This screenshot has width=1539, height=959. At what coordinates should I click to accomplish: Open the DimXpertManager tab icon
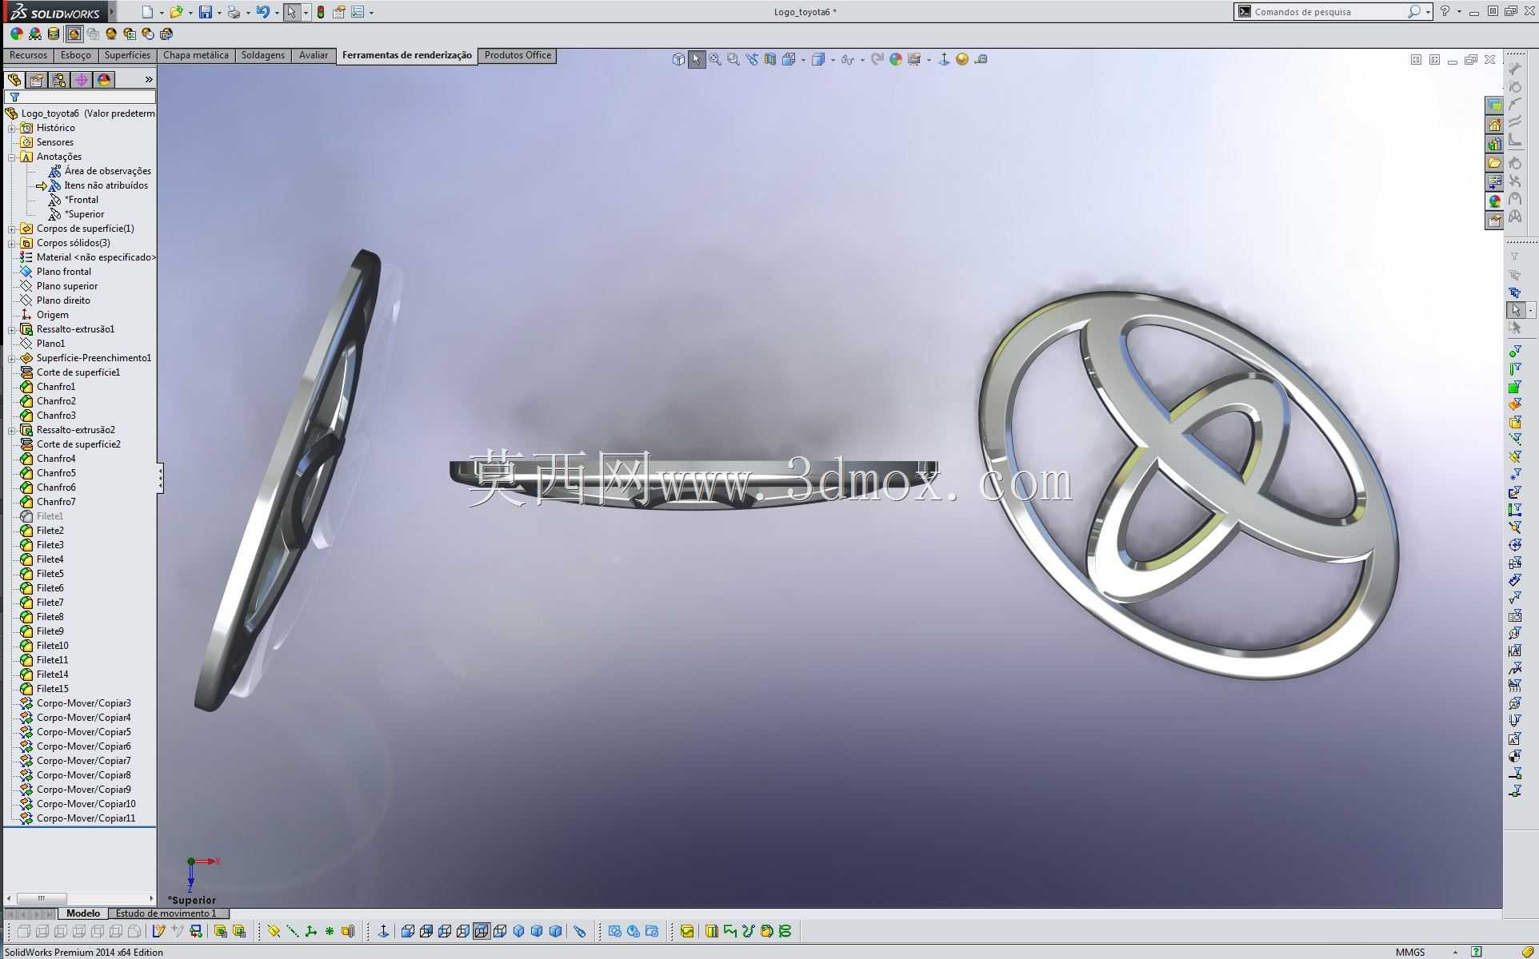tap(82, 79)
